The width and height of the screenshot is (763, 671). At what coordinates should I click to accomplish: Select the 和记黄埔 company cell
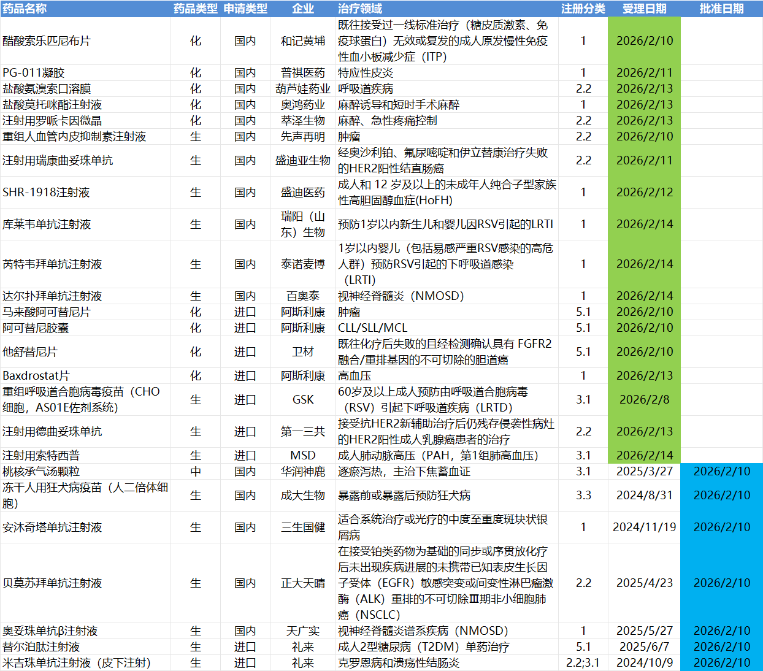tap(303, 41)
